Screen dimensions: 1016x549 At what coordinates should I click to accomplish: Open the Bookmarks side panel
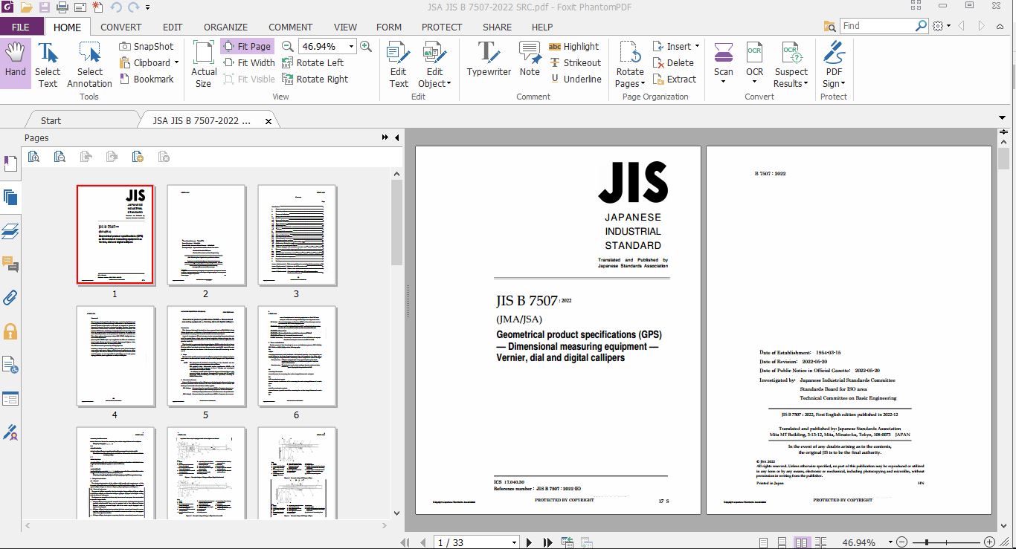pos(10,164)
